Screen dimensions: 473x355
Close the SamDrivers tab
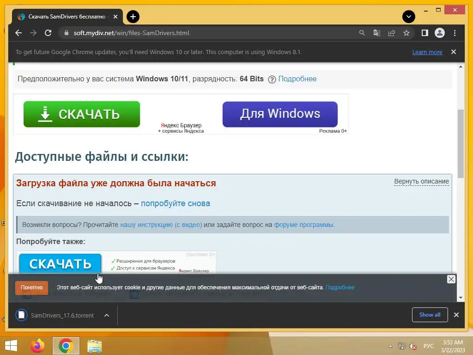coord(115,17)
